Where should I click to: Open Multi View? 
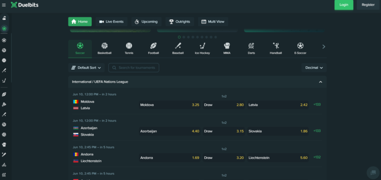(x=213, y=22)
